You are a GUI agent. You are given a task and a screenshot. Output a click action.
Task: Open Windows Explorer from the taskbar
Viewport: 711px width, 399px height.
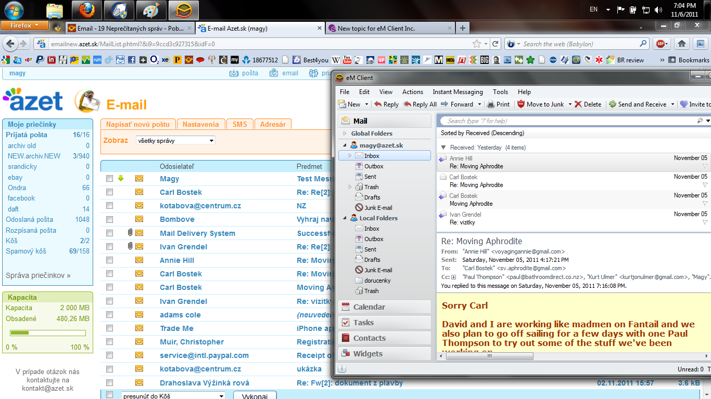coord(55,10)
